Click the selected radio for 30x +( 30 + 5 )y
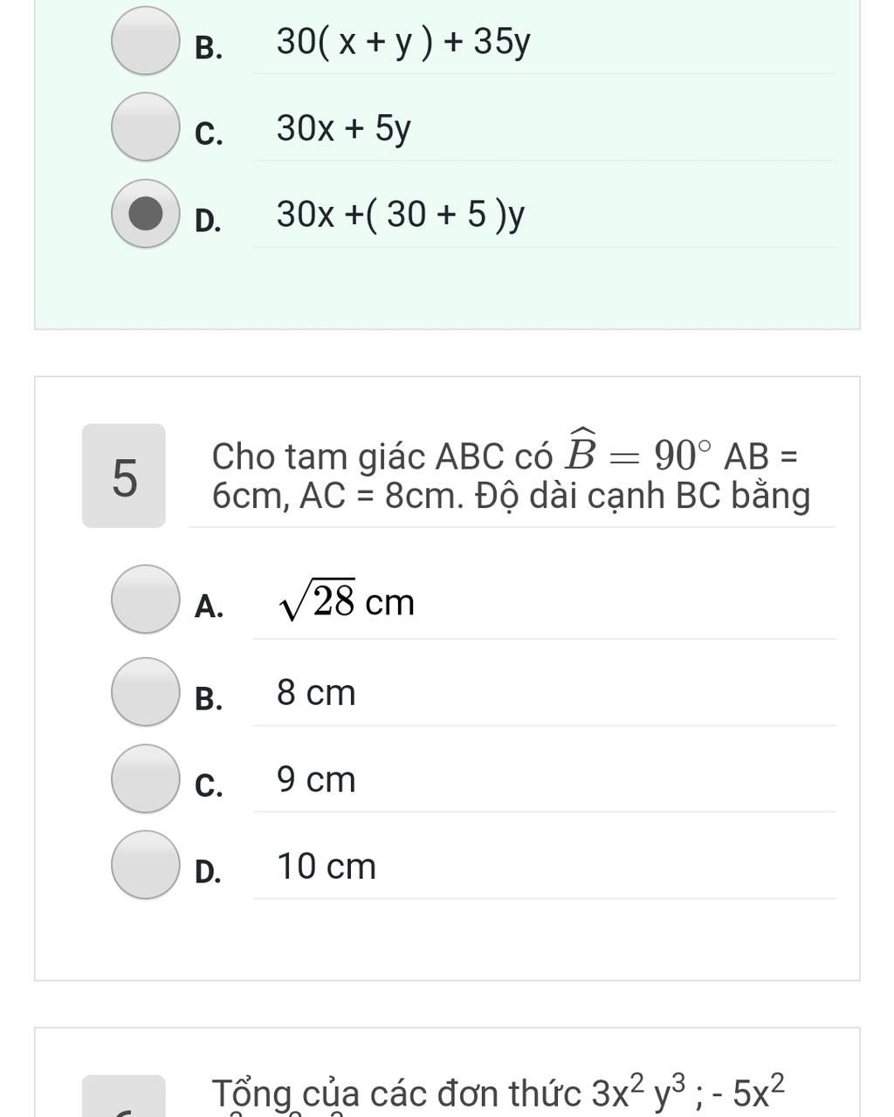894x1117 pixels. point(146,214)
